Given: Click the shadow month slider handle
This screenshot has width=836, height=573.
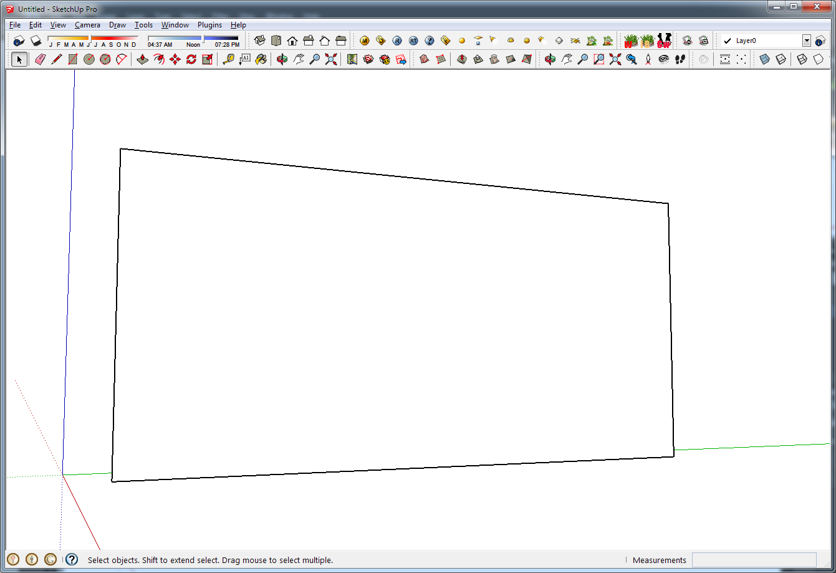Looking at the screenshot, I should click(x=90, y=39).
